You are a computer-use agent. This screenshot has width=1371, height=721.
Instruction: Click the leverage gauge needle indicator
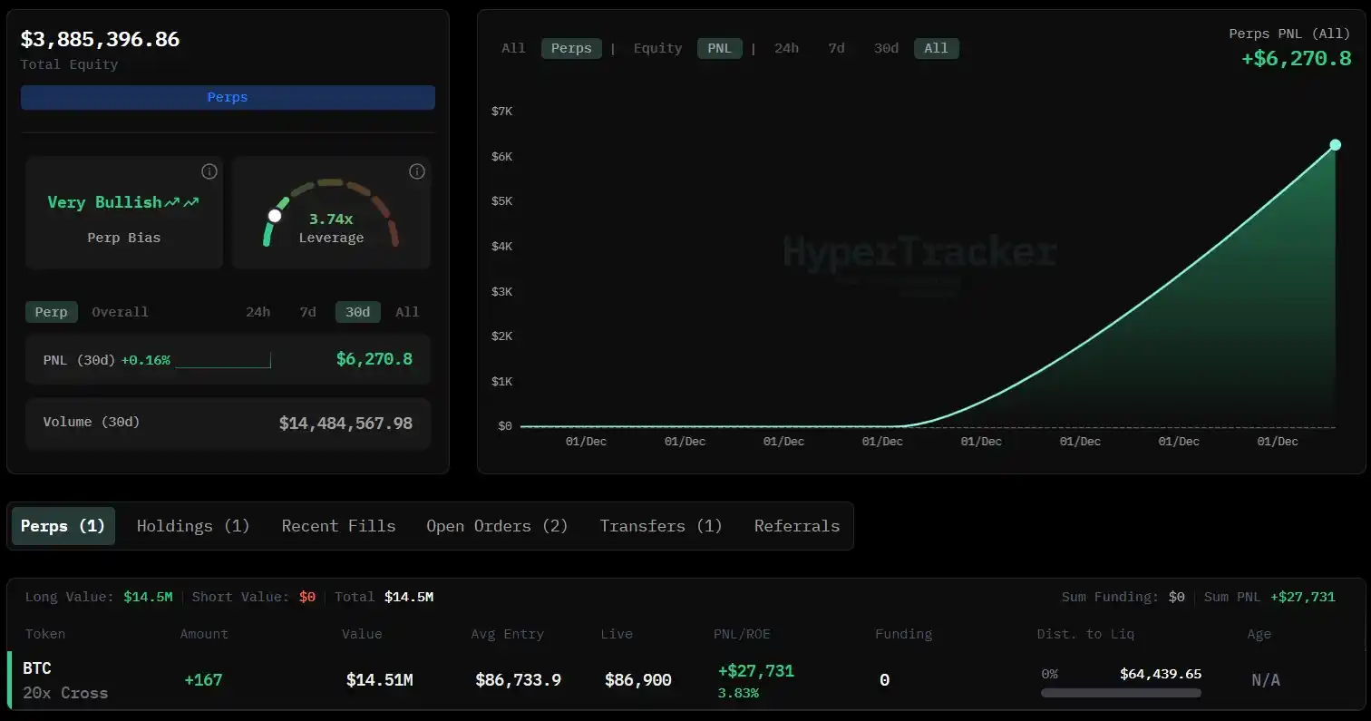pyautogui.click(x=276, y=215)
